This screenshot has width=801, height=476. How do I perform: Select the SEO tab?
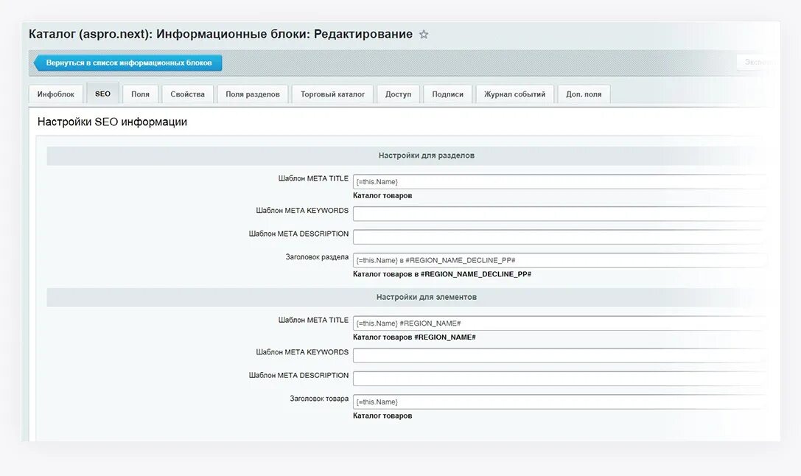[102, 93]
